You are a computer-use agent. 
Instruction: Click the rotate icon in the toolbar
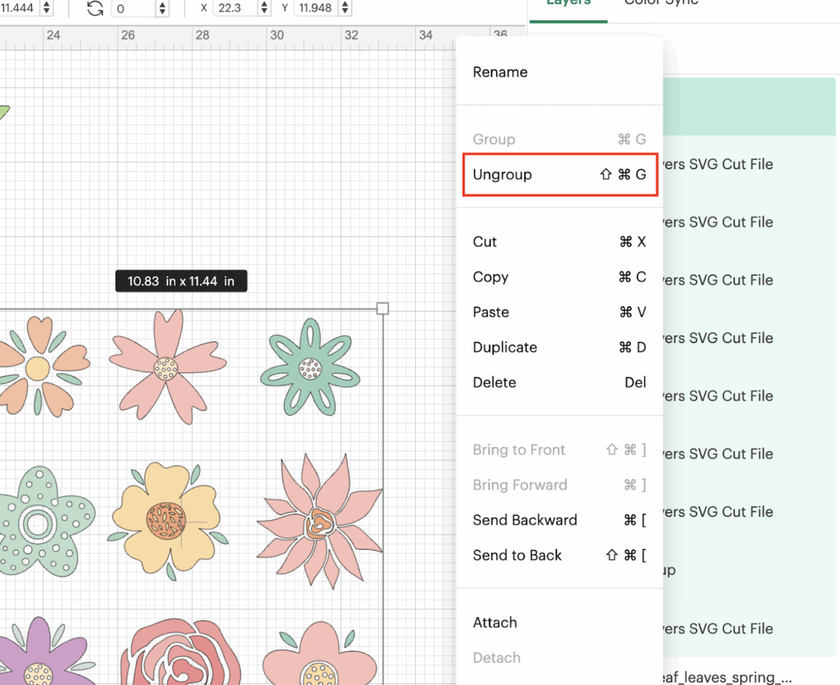[x=95, y=8]
